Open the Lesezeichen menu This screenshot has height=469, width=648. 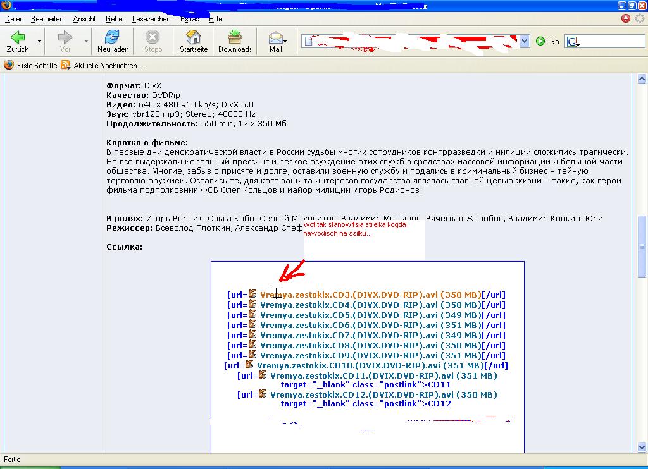click(x=151, y=19)
